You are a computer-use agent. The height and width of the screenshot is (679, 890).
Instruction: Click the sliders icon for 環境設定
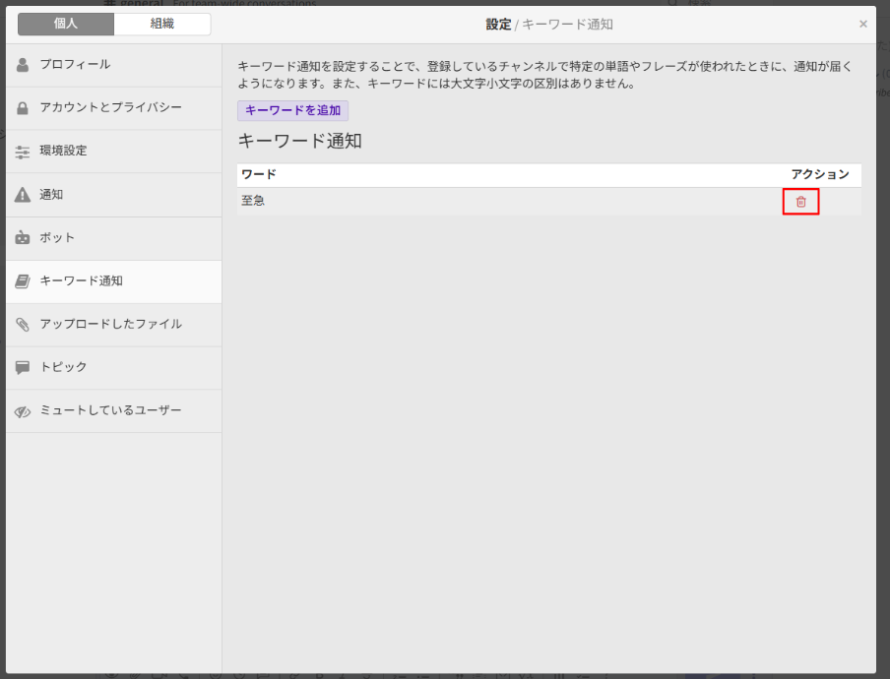(x=22, y=152)
